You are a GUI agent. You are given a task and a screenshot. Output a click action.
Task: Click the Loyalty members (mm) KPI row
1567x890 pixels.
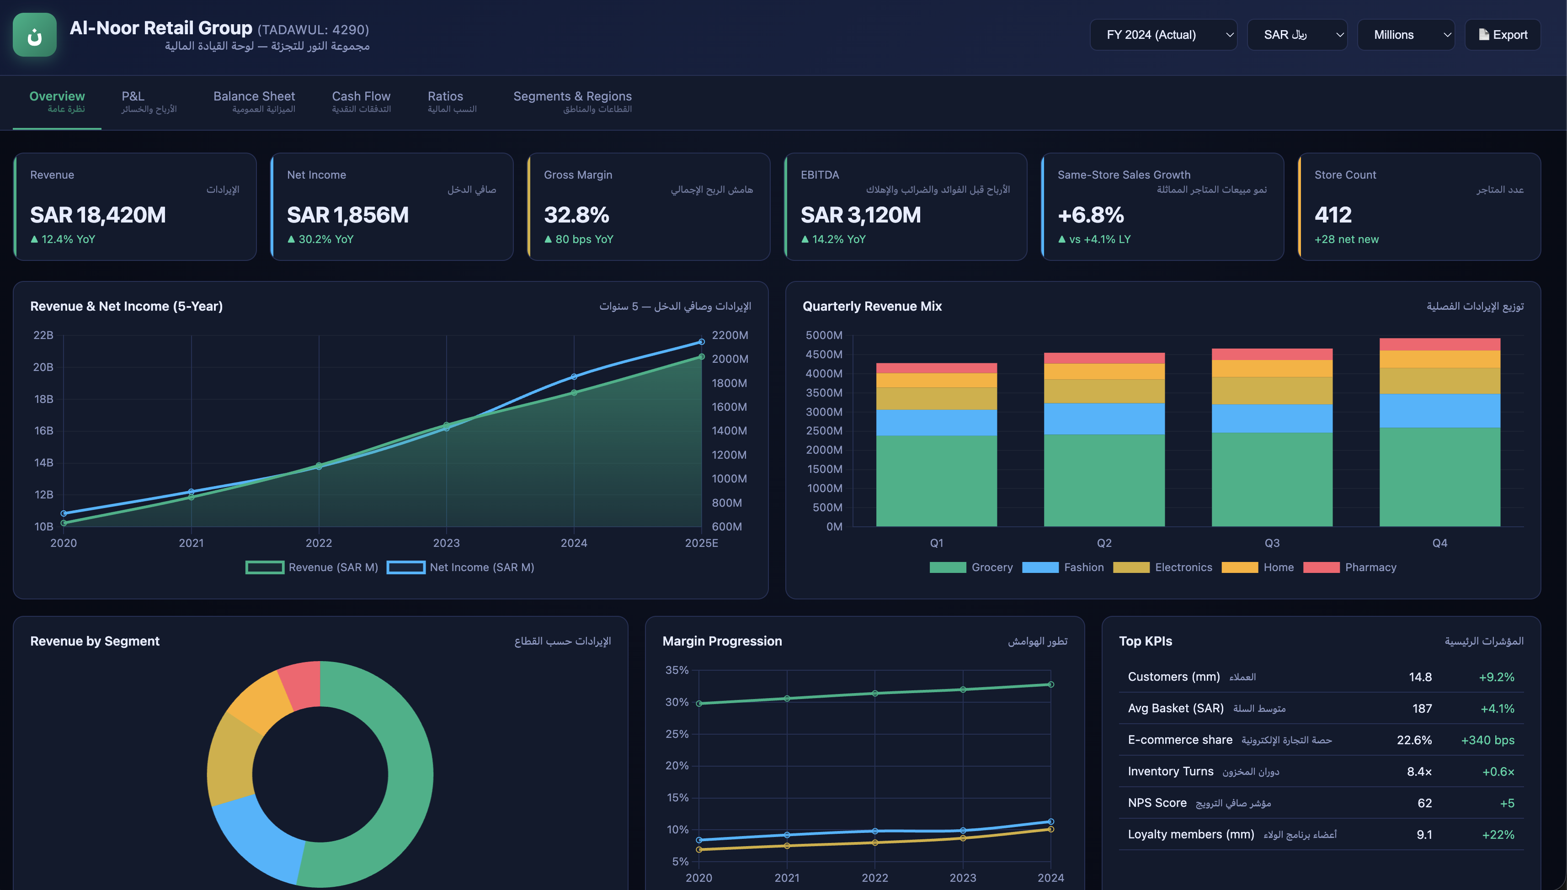coord(1321,834)
